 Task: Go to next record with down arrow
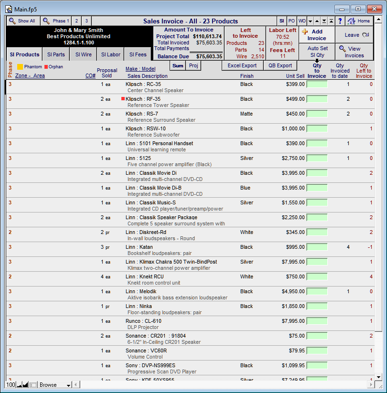310,21
